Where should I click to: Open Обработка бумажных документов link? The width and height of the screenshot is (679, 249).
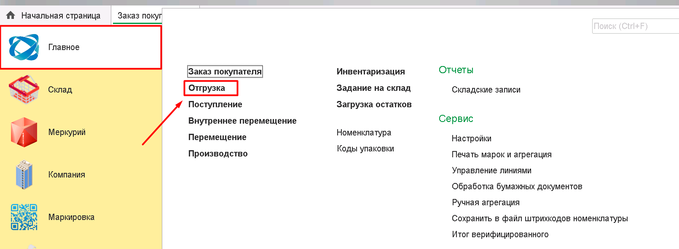(517, 186)
